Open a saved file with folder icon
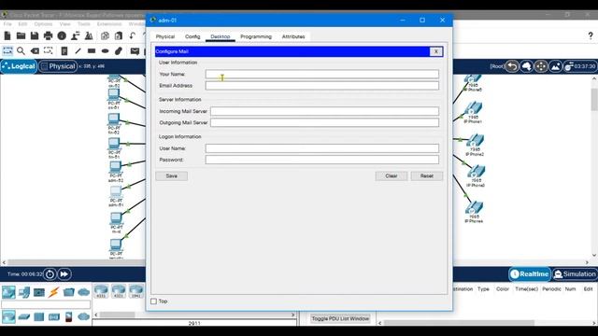 21,35
